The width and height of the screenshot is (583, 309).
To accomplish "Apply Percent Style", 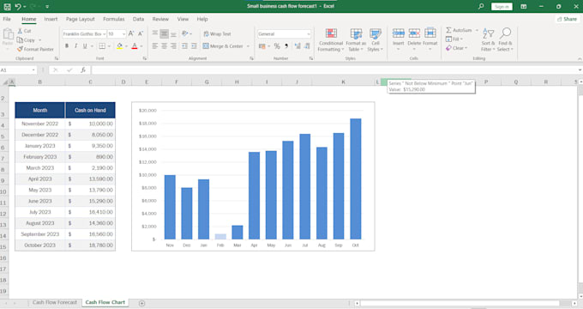I will 277,46.
